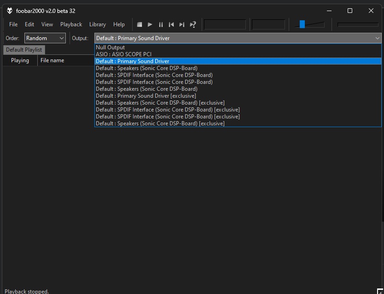The image size is (384, 294).
Task: Choose ASIO : ASIO SCOPE PCI output
Action: tap(123, 54)
